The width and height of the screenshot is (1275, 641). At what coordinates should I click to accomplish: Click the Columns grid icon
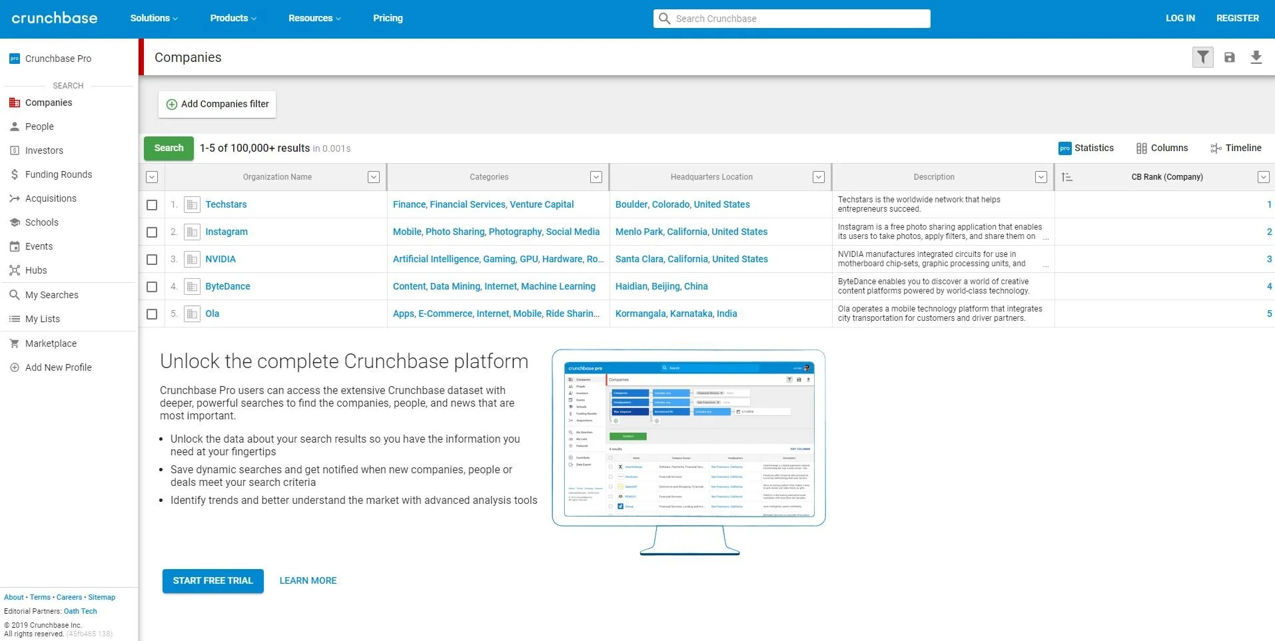coord(1142,148)
